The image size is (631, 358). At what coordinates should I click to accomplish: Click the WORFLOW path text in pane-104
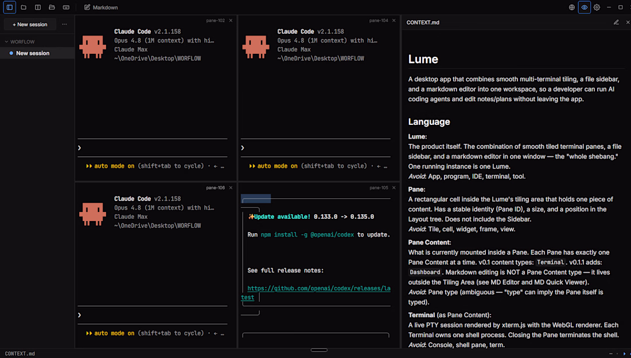[x=320, y=58]
